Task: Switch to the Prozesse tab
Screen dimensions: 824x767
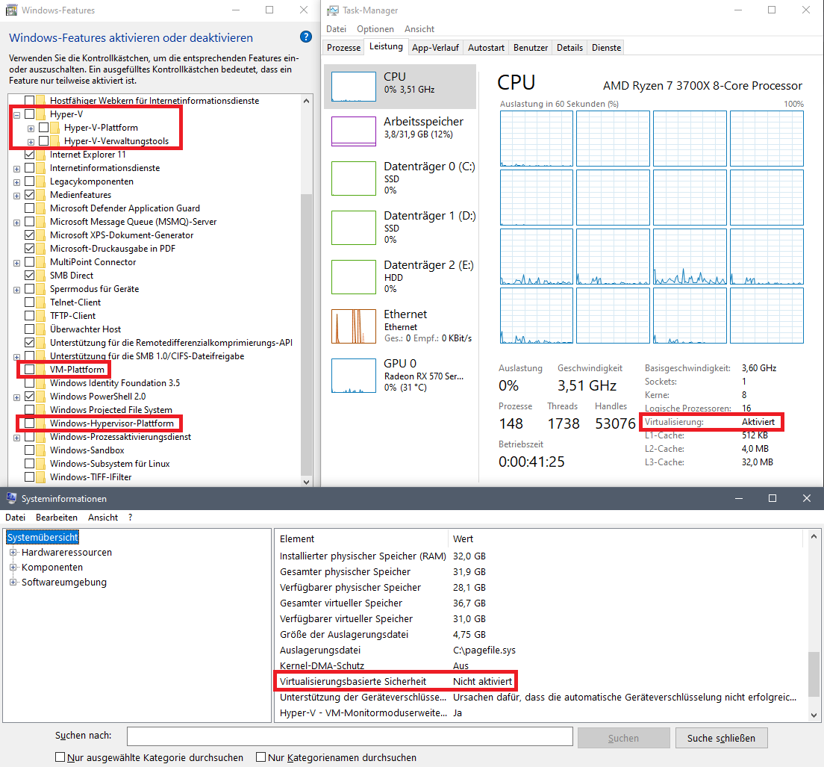Action: (x=343, y=48)
